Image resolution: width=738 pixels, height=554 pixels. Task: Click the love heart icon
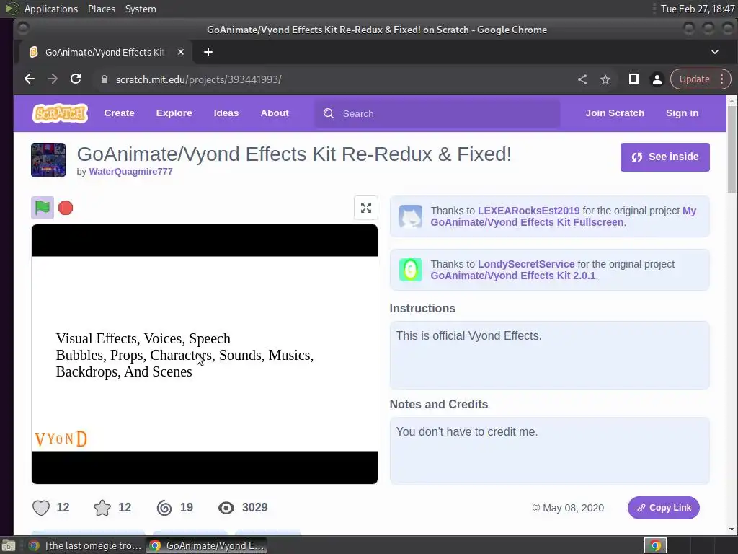coord(41,507)
